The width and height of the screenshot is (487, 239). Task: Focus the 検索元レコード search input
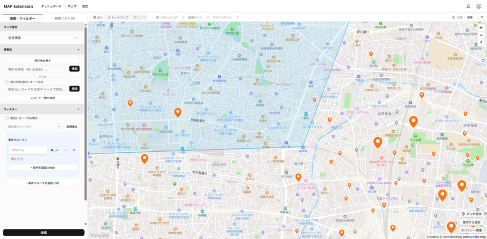[x=37, y=89]
